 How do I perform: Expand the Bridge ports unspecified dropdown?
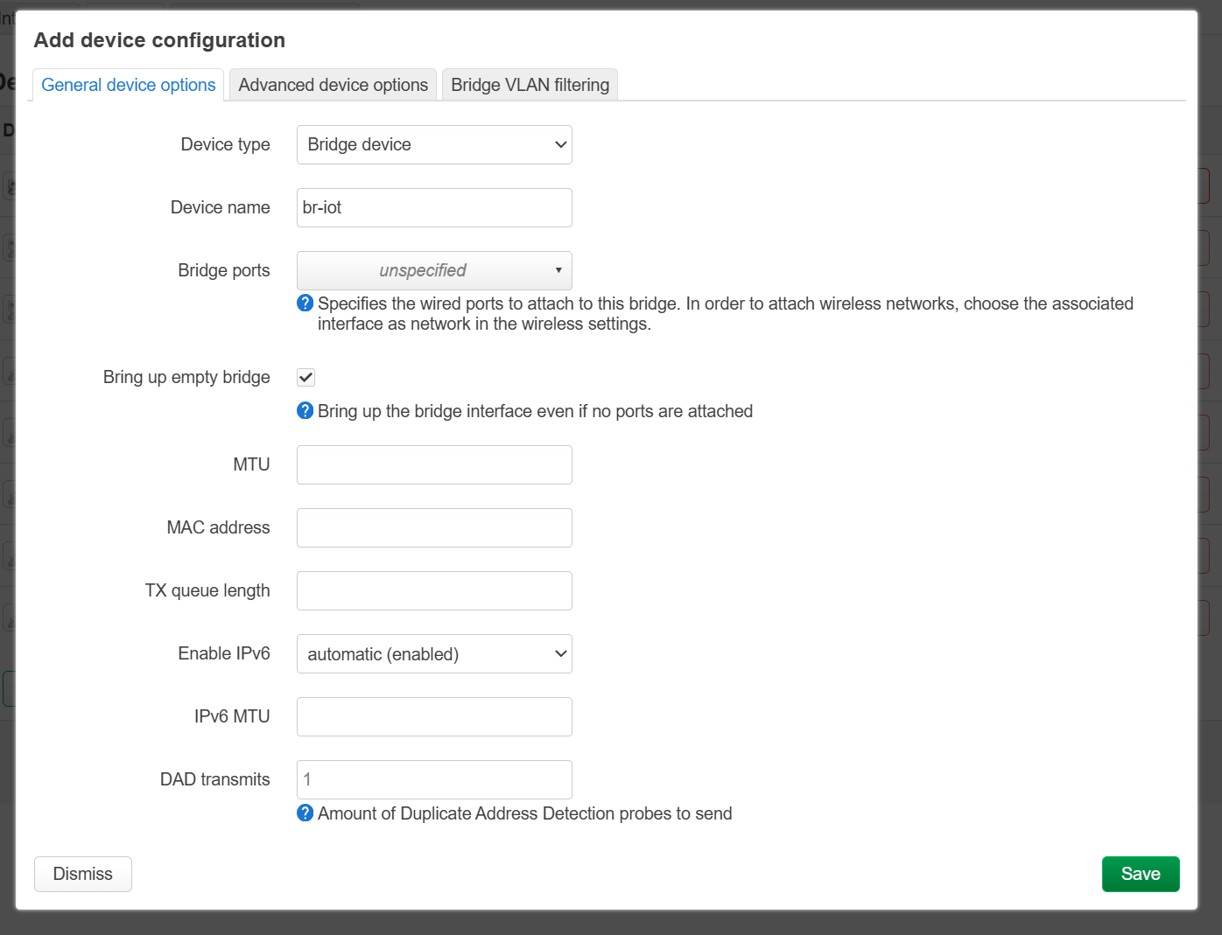click(434, 271)
